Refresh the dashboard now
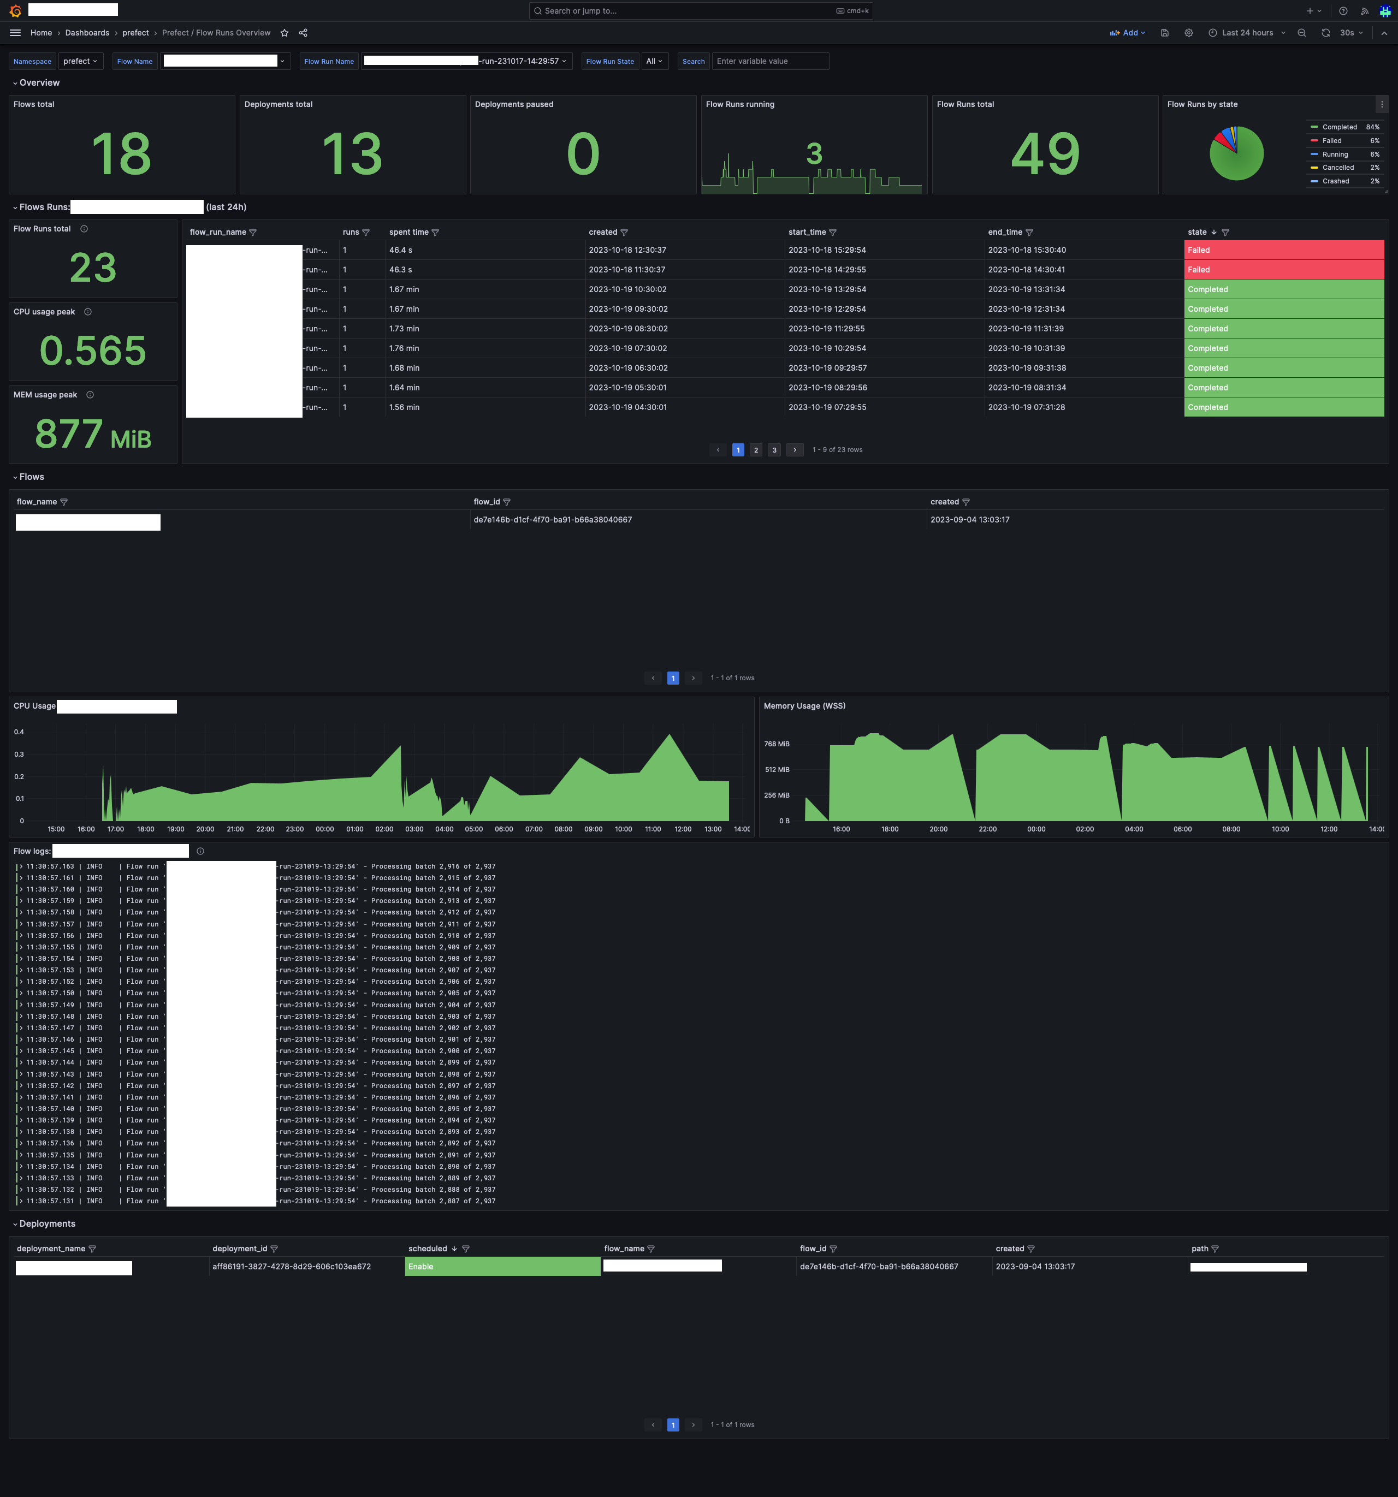Viewport: 1398px width, 1497px height. [1326, 33]
